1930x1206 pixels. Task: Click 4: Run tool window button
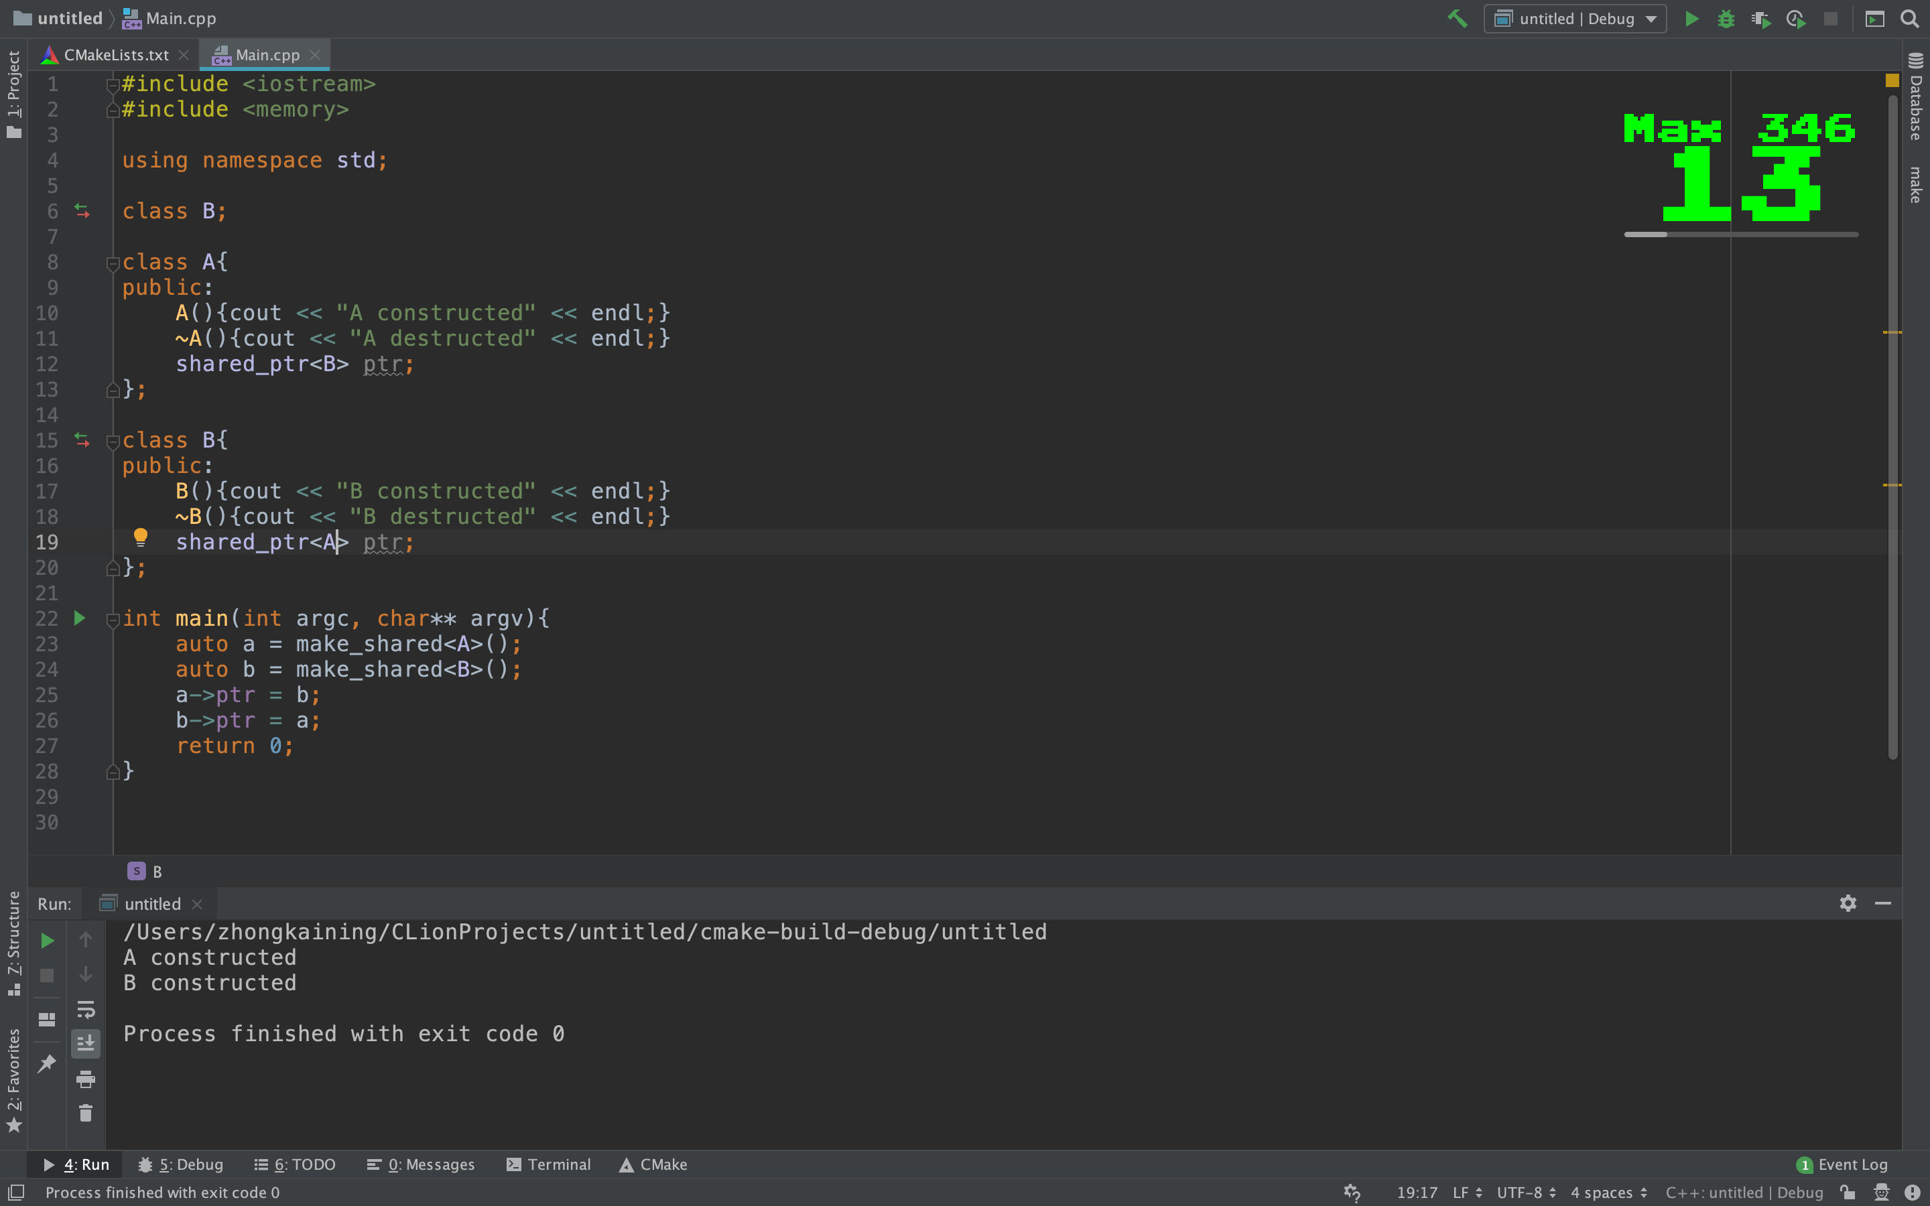click(x=76, y=1164)
